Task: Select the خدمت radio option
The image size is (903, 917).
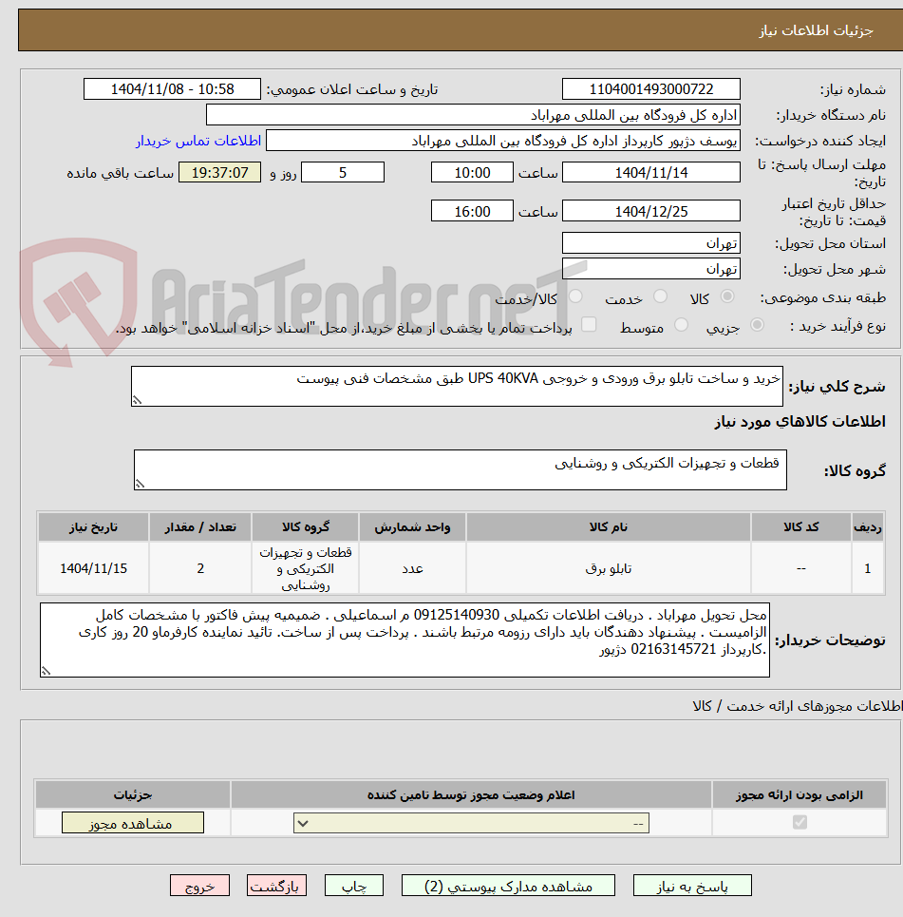Action: click(659, 296)
